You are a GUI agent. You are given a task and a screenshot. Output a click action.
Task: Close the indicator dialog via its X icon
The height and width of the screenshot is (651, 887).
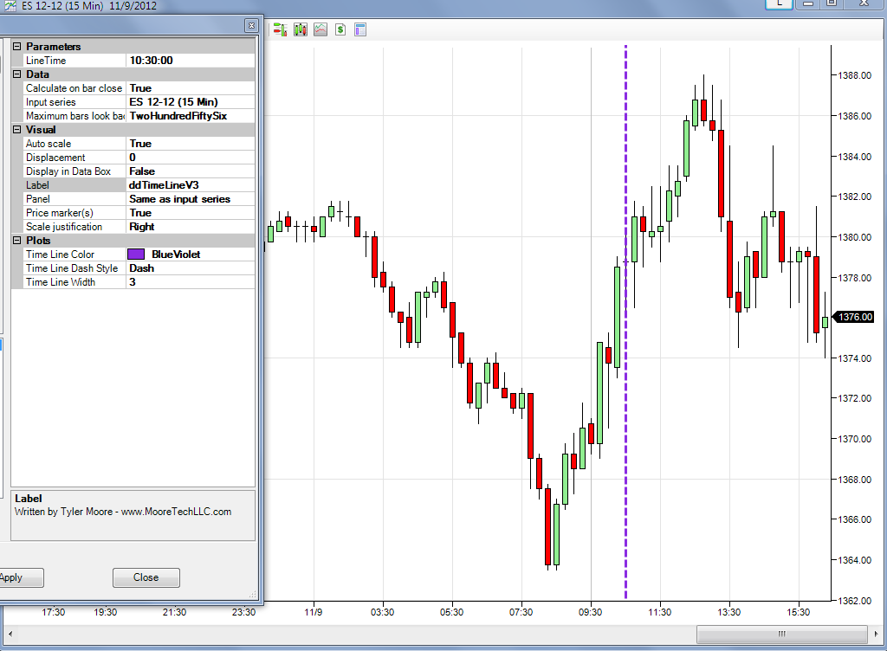coord(252,25)
